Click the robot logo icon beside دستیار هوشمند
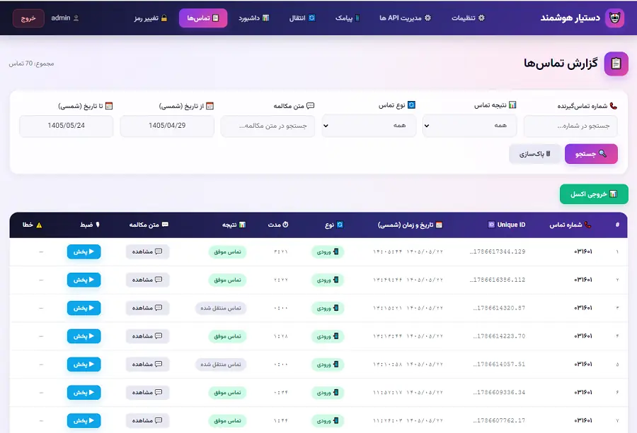The width and height of the screenshot is (637, 433). (x=614, y=18)
